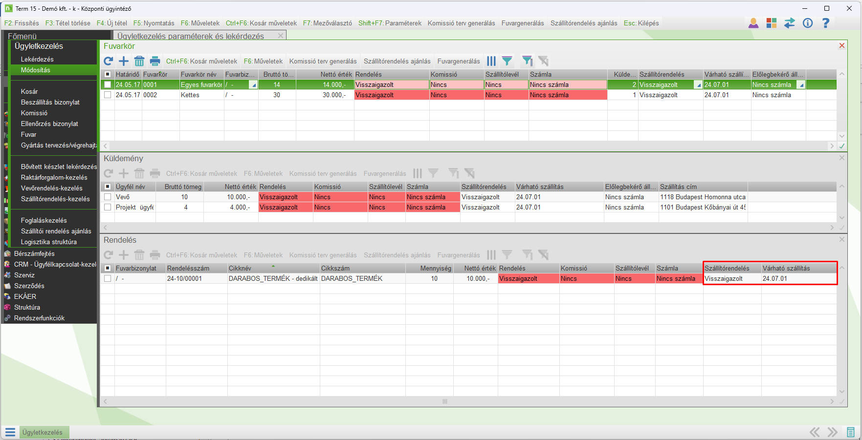Open dropdown arrow in Szállítórendelés cell of row 0001

699,85
